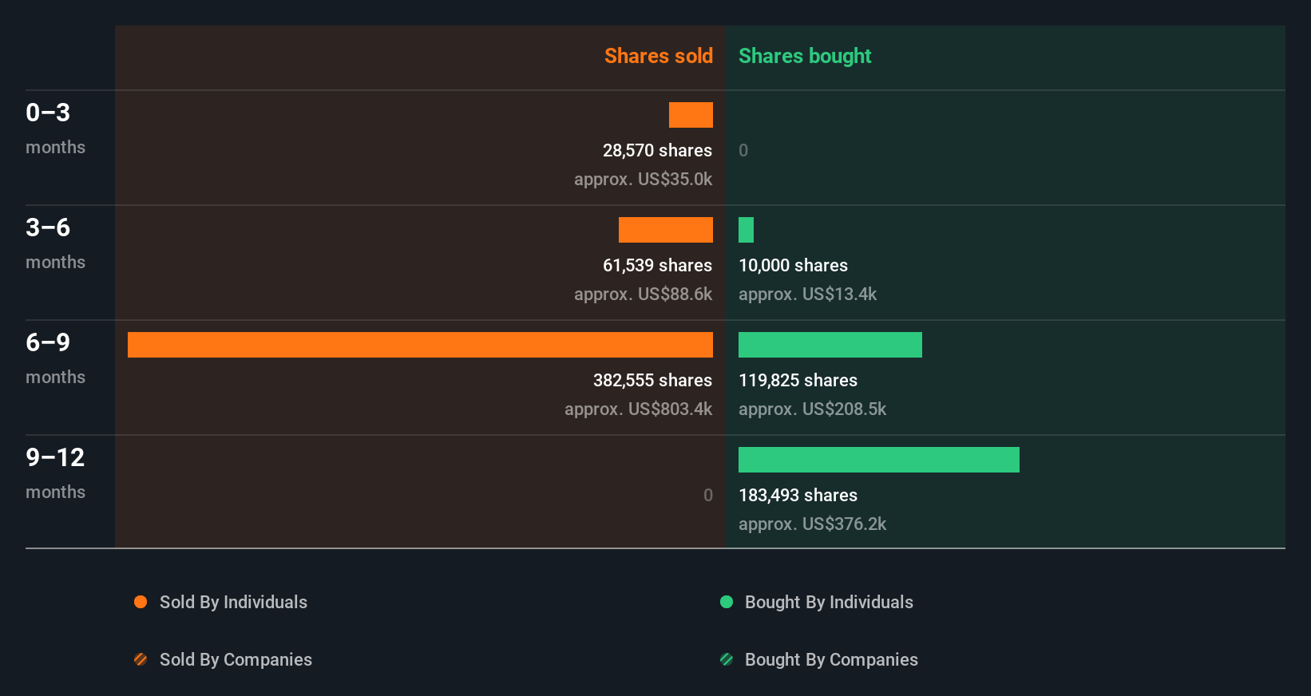Click the Shares sold column header
The image size is (1311, 696).
pos(659,56)
